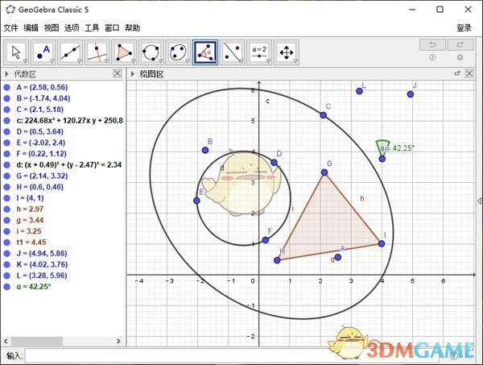Select the Move Graphics View tool
Viewport: 483px width, 365px height.
(x=287, y=52)
